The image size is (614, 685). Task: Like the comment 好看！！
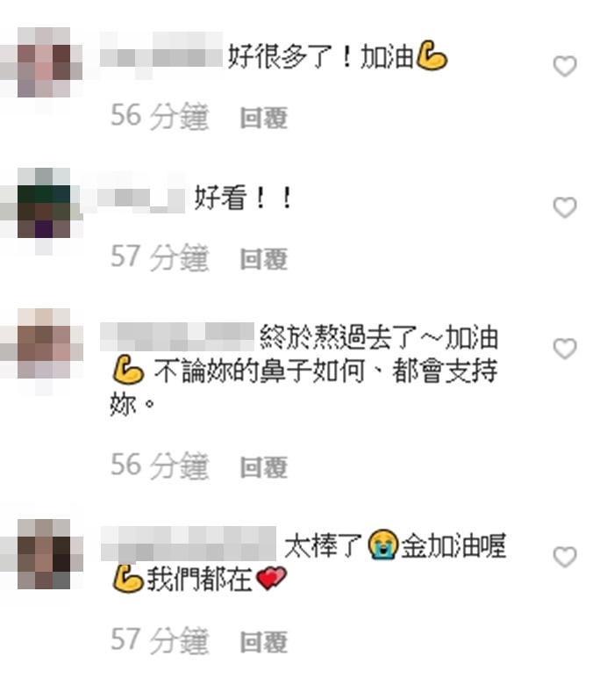(565, 207)
